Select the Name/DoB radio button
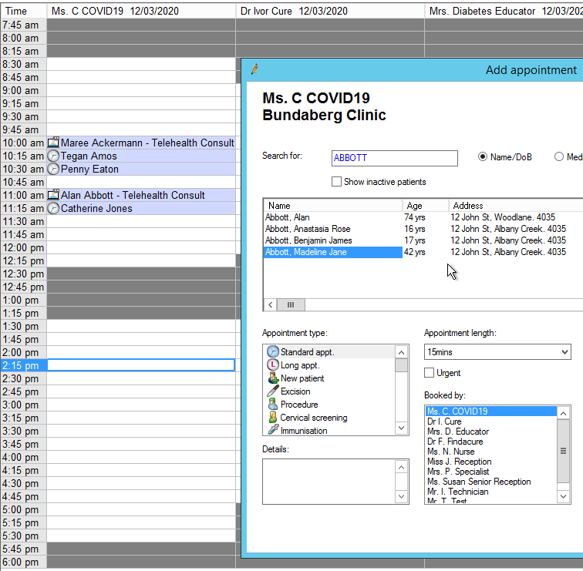The image size is (583, 571). tap(484, 157)
